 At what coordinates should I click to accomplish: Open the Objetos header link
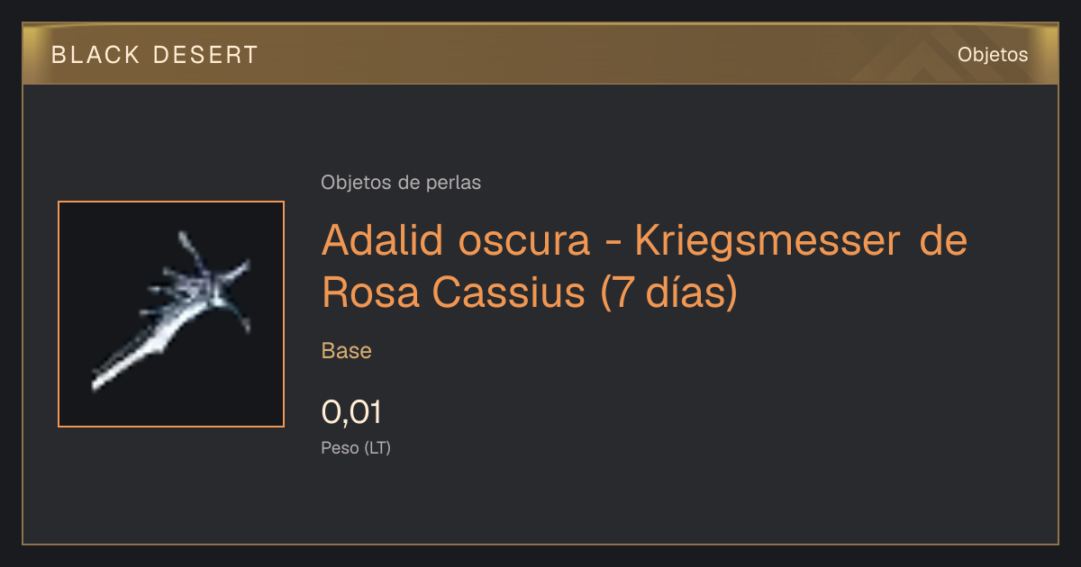(993, 55)
